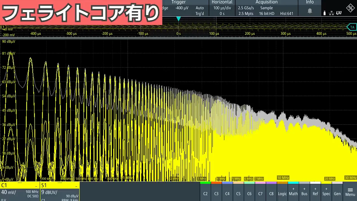This screenshot has width=357, height=201.
Task: Click the USB storage device icon
Action: 324,13
